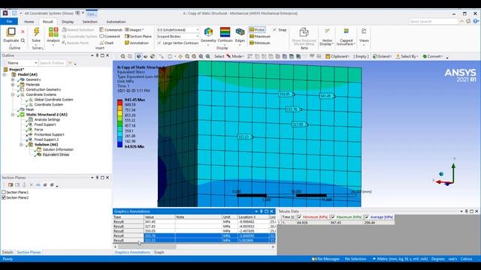The width and height of the screenshot is (481, 270).
Task: Select Frictionless Support in outline tree
Action: pos(49,134)
